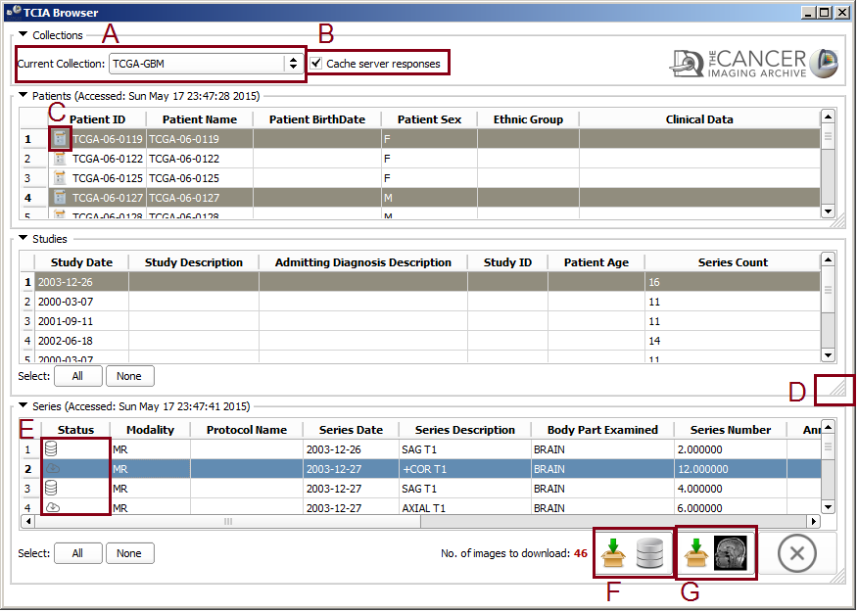Select study dated 2001-09-11
Screen dimensions: 858x612
tap(66, 321)
